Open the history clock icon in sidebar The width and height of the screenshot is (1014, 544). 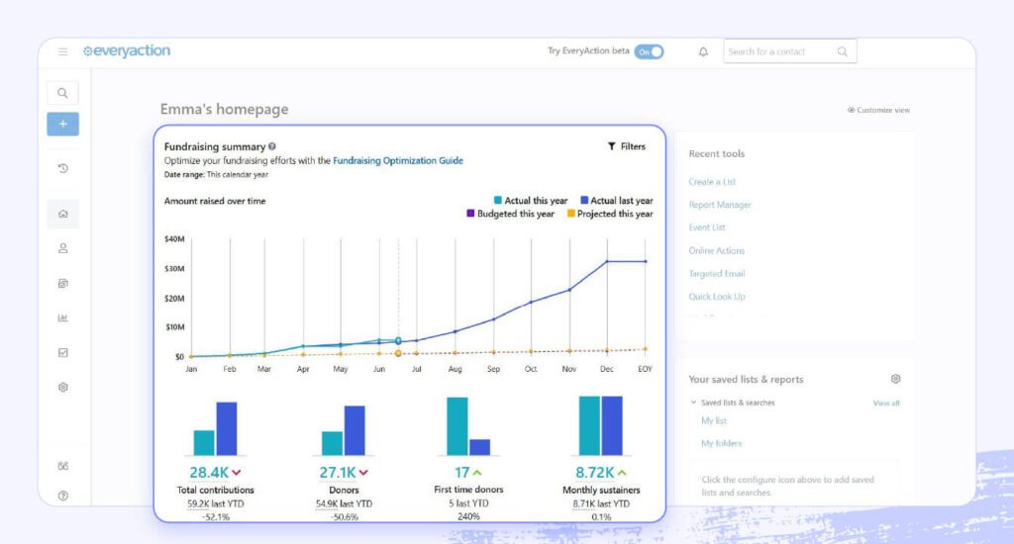pyautogui.click(x=62, y=168)
